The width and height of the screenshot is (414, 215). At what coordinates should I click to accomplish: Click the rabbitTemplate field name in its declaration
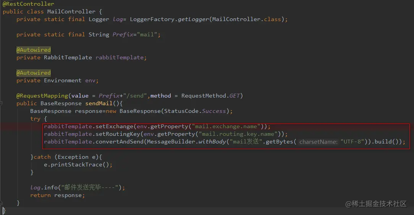point(119,57)
